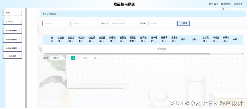Viewport: 248px width, 109px height.
Task: Sort by 送达状态 column sort icon
Action: pyautogui.click(x=165, y=41)
